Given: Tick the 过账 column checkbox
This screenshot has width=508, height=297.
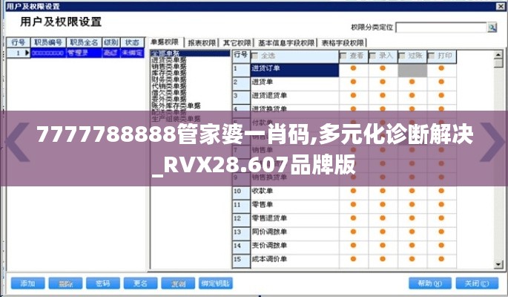Looking at the screenshot, I should pyautogui.click(x=402, y=56).
